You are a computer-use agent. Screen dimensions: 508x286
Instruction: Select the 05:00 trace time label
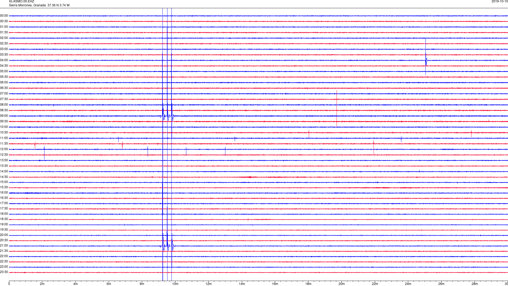pos(4,71)
